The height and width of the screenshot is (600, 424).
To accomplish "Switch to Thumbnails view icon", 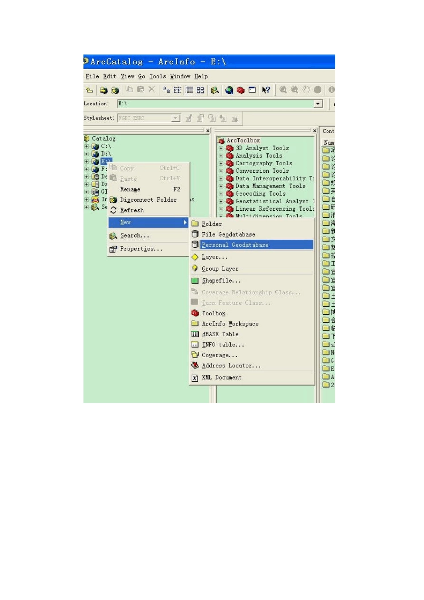I will 200,90.
